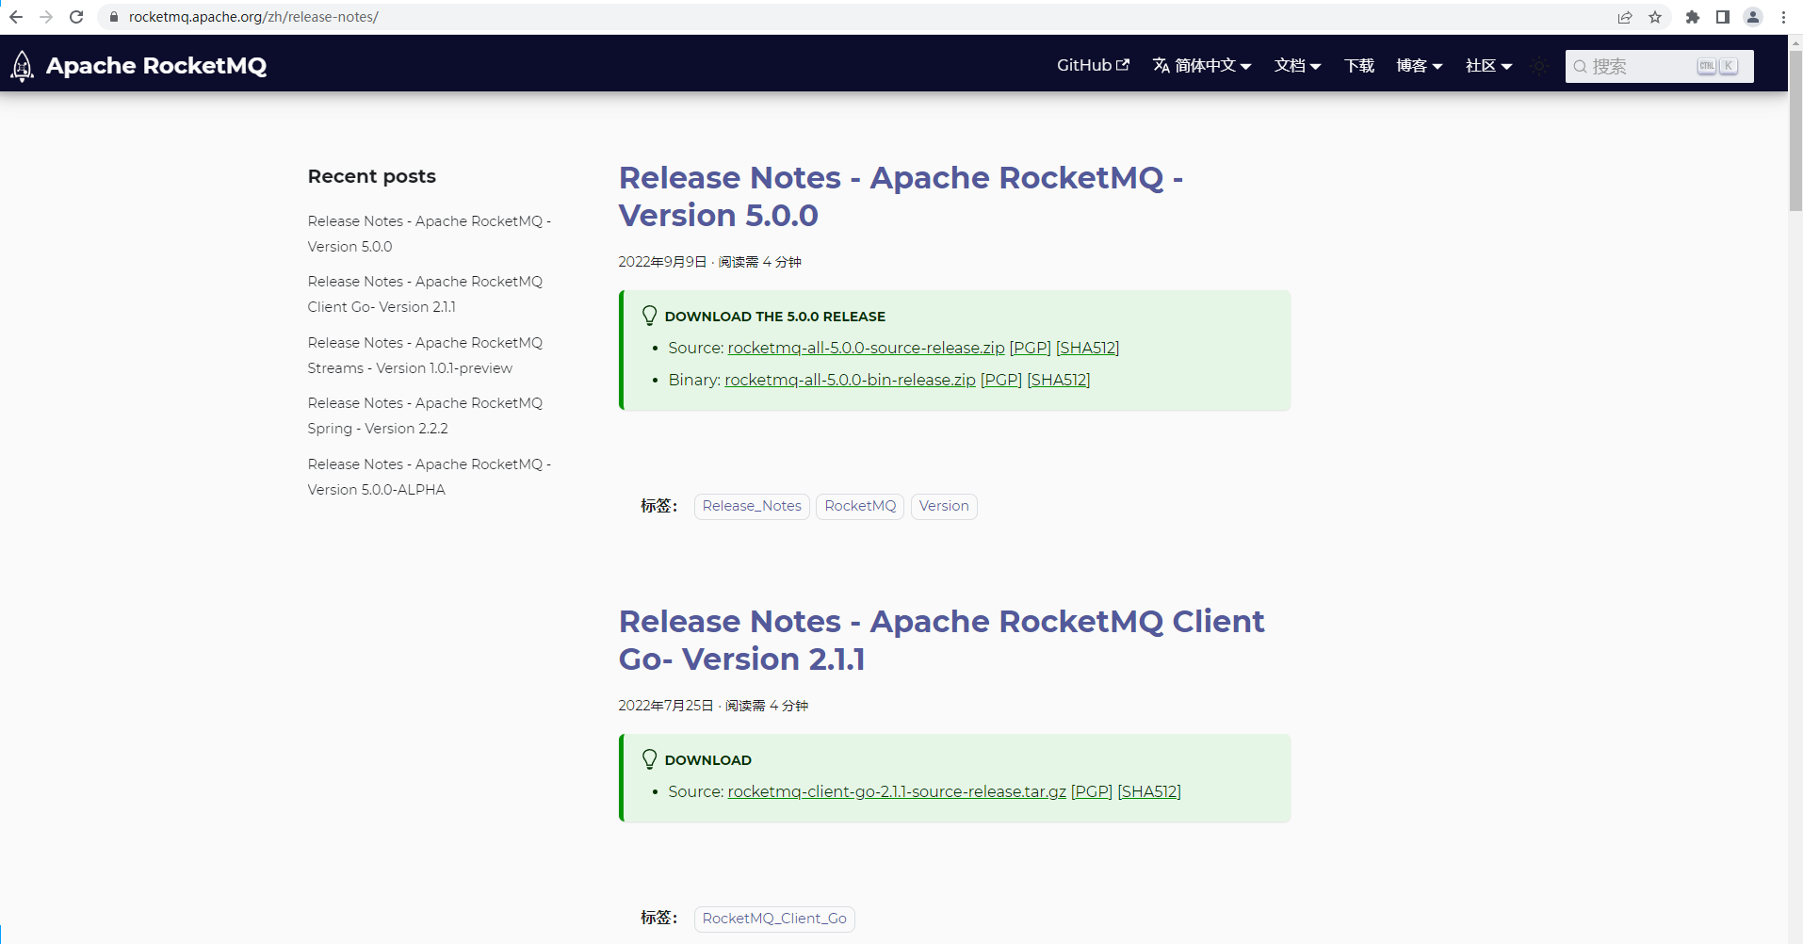
Task: Expand the 社区 dropdown
Action: point(1488,65)
